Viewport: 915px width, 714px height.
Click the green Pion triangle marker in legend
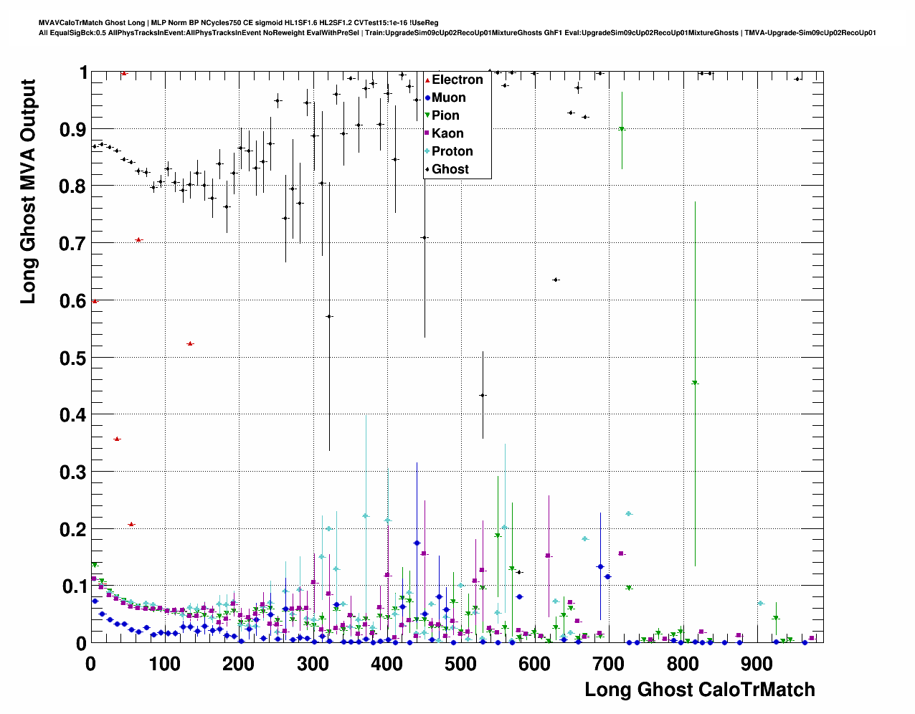[x=427, y=115]
